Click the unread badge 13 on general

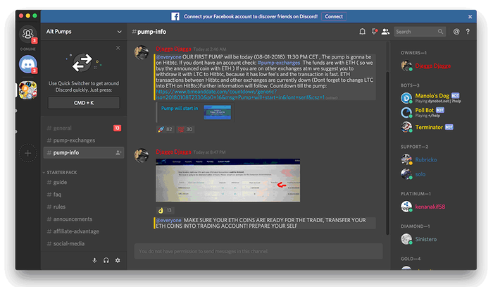click(118, 128)
